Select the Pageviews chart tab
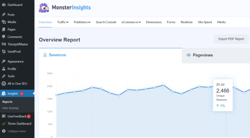This screenshot has width=250, height=138. pos(216,55)
